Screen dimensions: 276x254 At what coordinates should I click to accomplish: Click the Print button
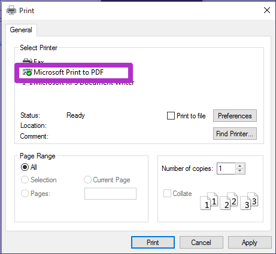pos(153,243)
